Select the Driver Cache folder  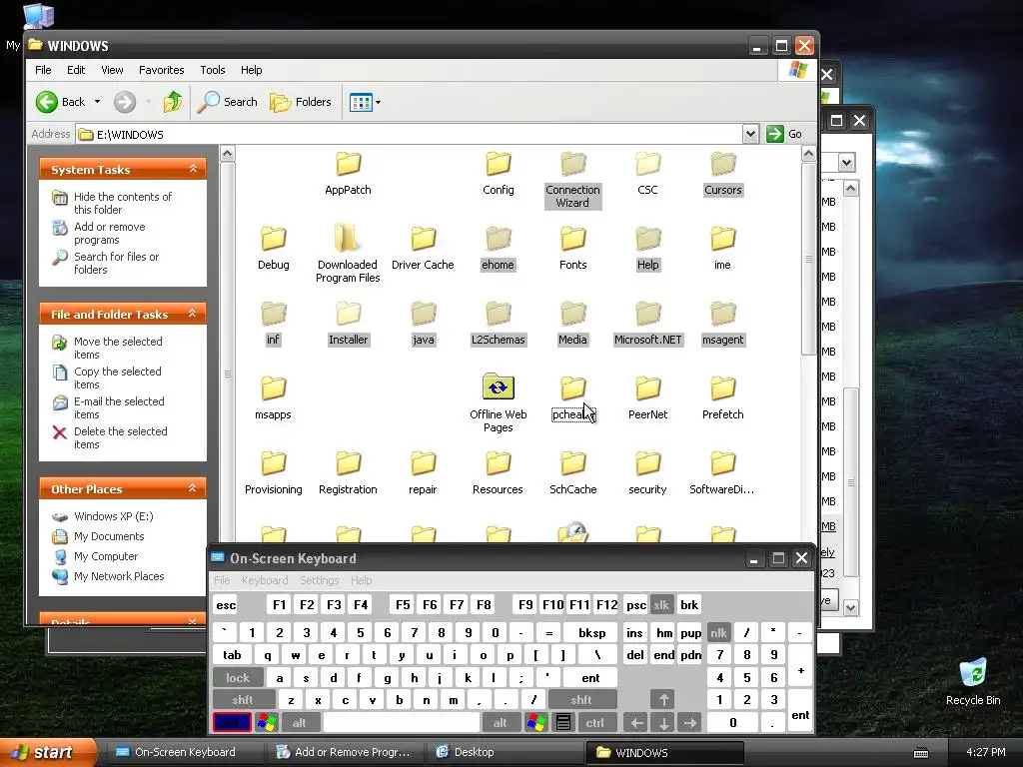423,239
